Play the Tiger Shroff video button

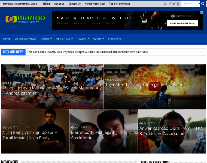click(x=155, y=87)
